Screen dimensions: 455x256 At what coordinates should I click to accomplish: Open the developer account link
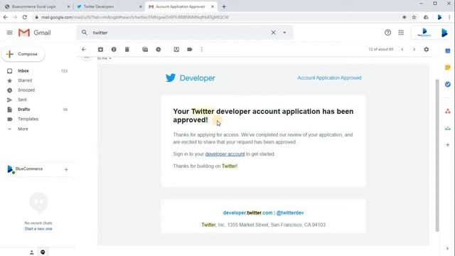pos(225,154)
